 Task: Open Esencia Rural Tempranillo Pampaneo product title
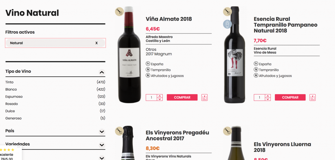pyautogui.click(x=285, y=25)
